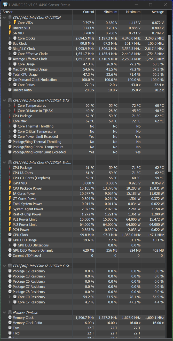Click the Current column header
This screenshot has width=173, height=341.
point(84,12)
